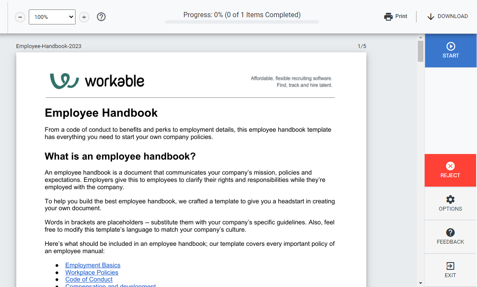Click the Workable logo in the header
Screen dimensions: 477x287
(x=97, y=81)
